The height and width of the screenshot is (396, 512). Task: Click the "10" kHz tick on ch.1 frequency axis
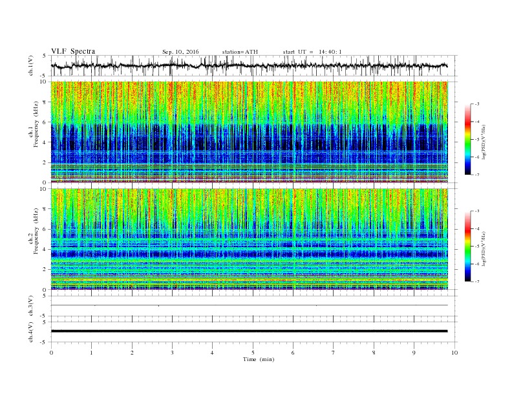click(43, 82)
